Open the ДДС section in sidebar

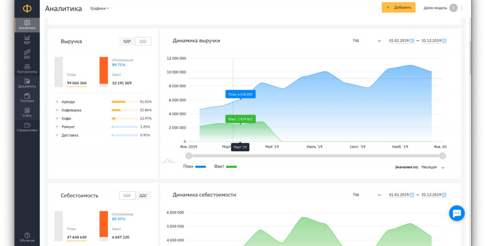point(27,54)
